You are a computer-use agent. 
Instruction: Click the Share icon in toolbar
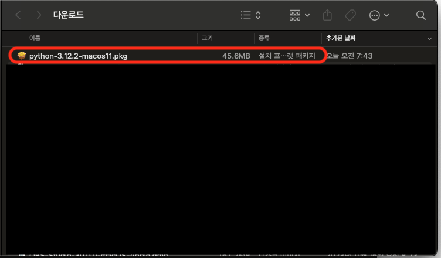(x=327, y=15)
